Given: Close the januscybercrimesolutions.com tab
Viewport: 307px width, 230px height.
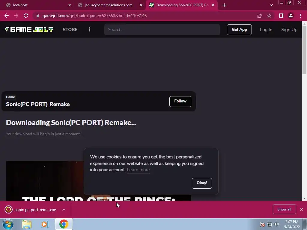Looking at the screenshot, I should click(141, 5).
